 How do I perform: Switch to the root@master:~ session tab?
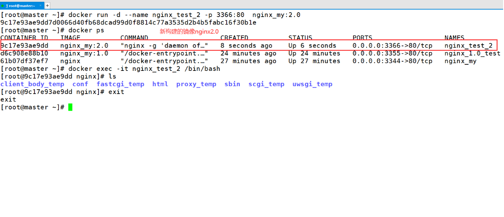click(21, 5)
